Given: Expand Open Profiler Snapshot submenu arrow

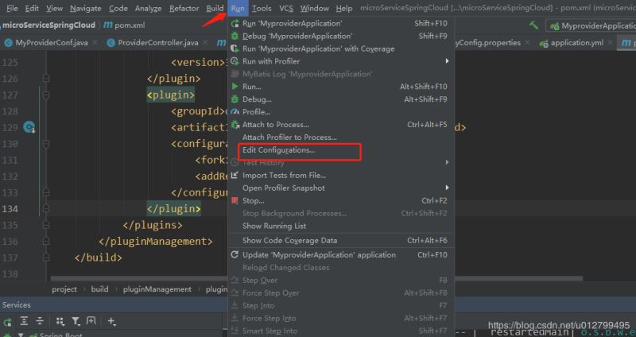Looking at the screenshot, I should [x=447, y=188].
